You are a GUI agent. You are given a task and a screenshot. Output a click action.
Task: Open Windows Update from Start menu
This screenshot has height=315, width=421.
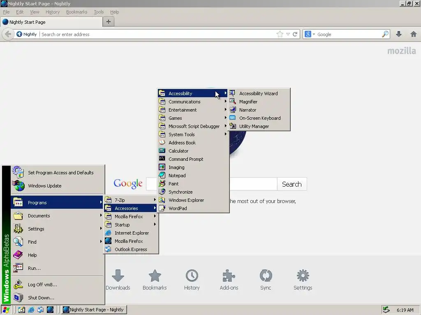[58, 186]
